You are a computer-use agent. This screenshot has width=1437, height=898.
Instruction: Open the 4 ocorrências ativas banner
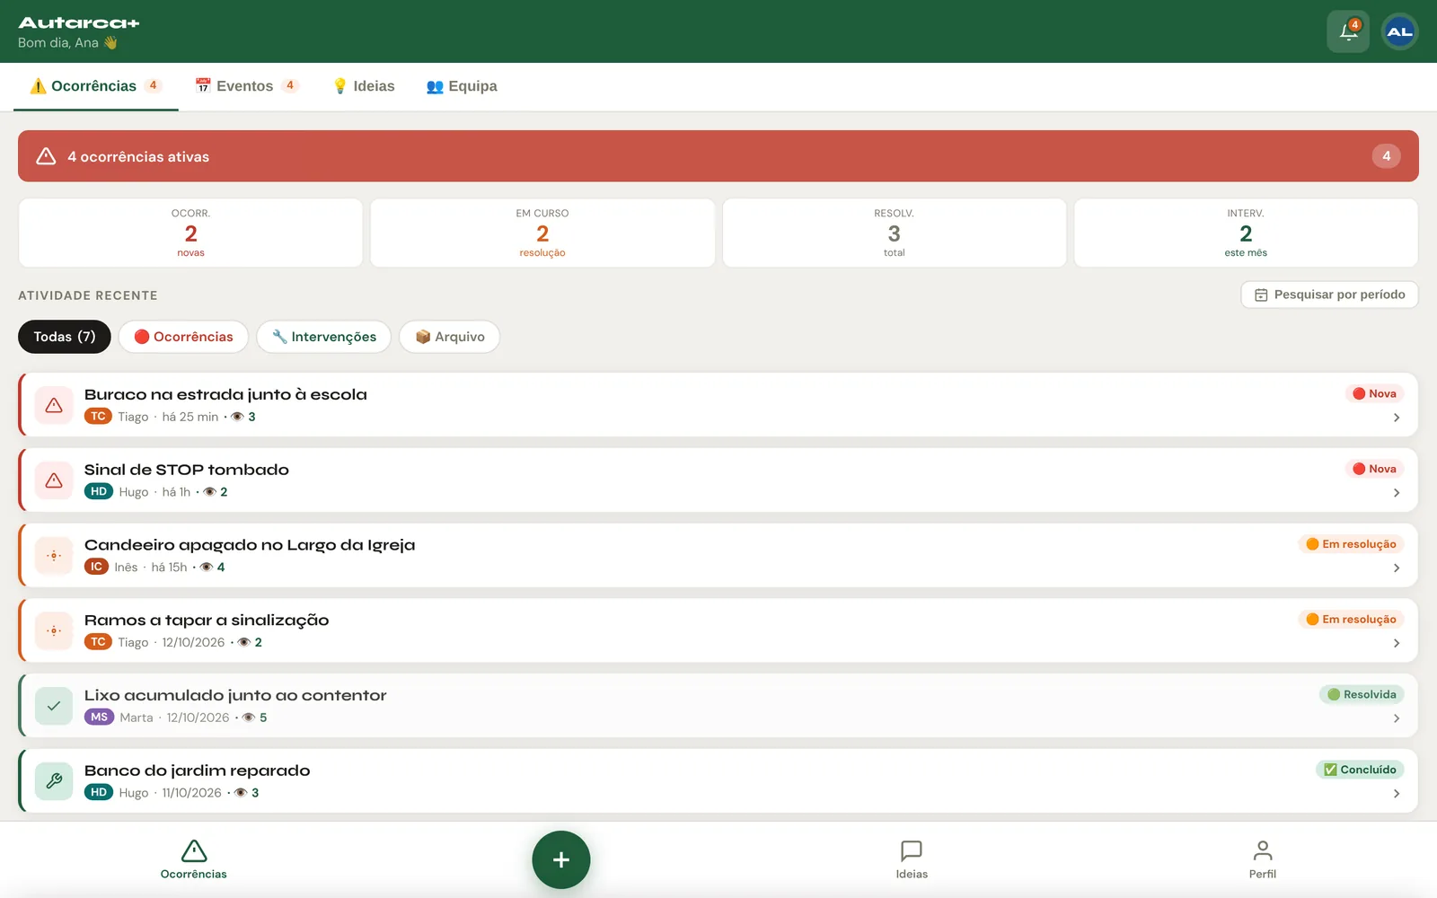coord(718,156)
